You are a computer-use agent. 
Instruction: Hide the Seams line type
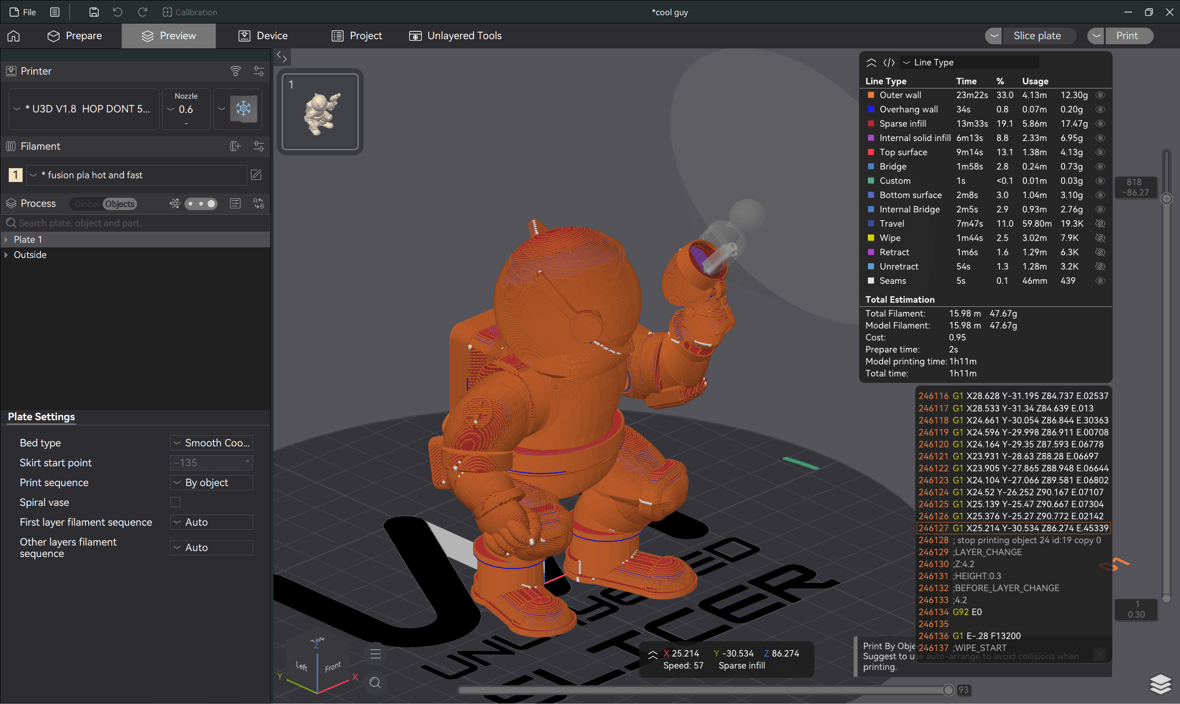click(x=1100, y=281)
